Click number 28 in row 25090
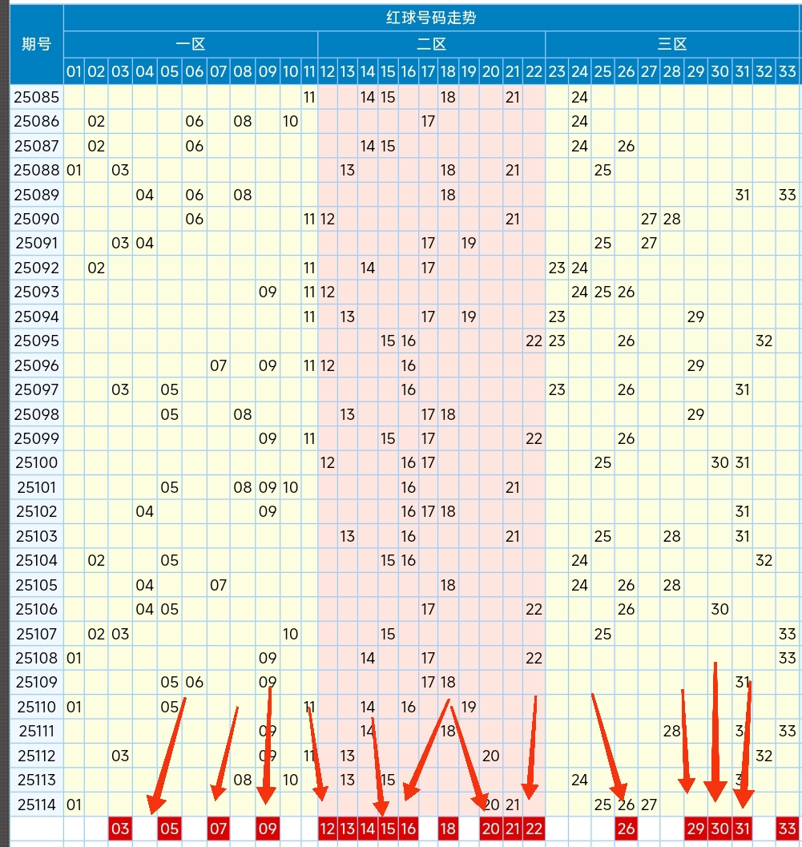802x847 pixels. (672, 219)
